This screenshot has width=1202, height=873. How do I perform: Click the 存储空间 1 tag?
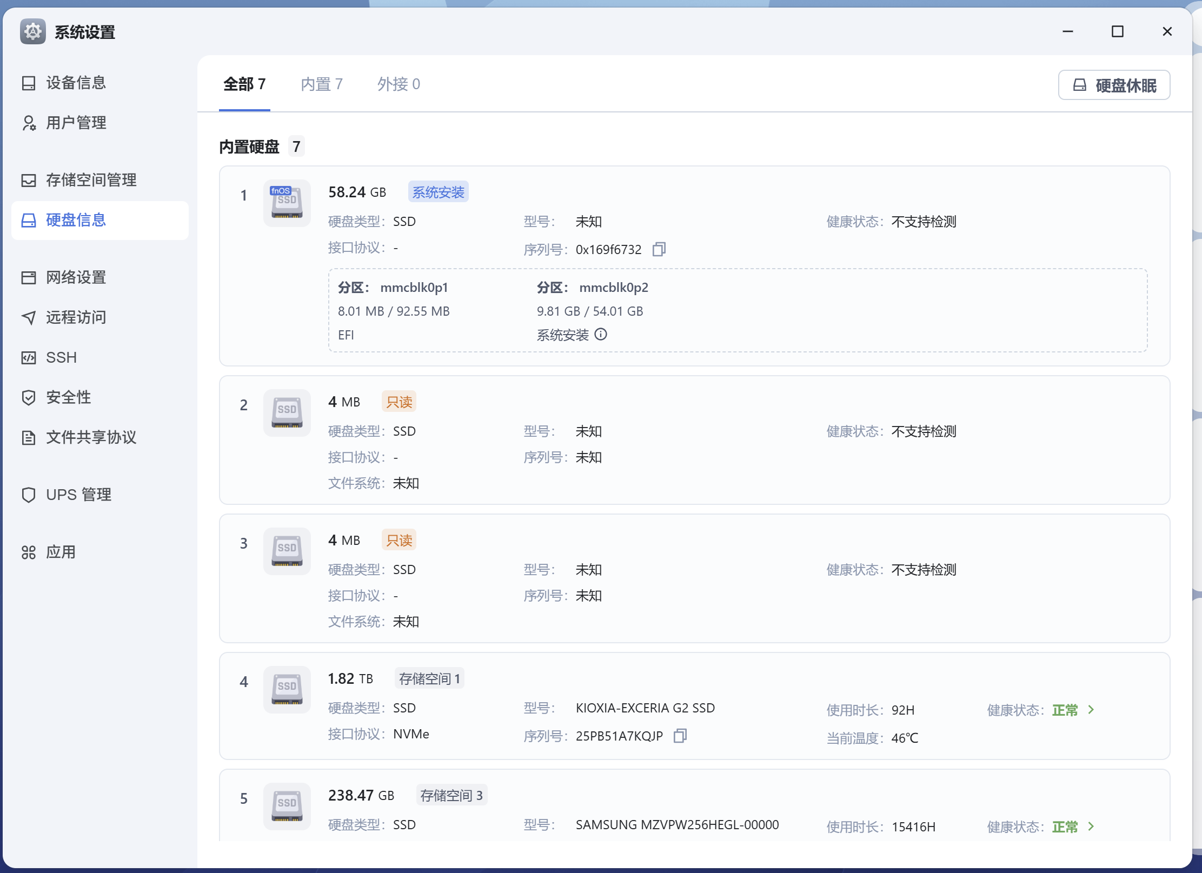pyautogui.click(x=429, y=678)
